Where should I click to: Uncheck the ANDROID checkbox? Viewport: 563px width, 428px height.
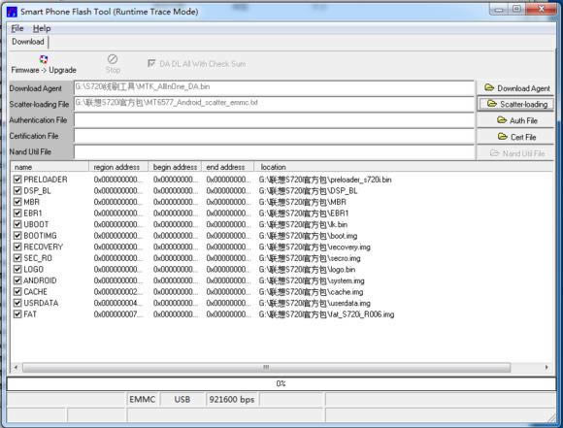17,280
